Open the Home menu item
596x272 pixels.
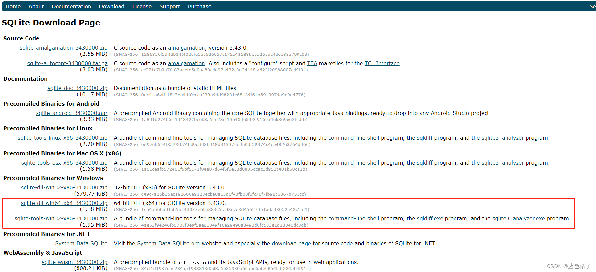pyautogui.click(x=13, y=6)
